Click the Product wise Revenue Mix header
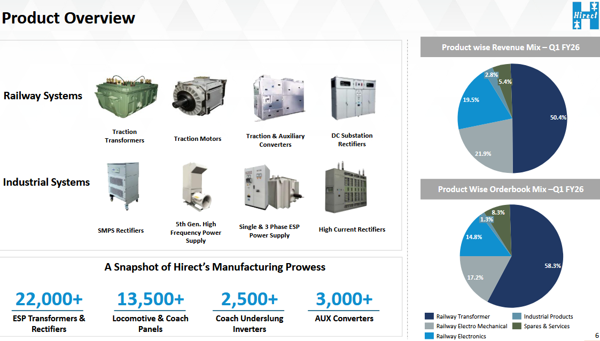This screenshot has width=600, height=341. [x=510, y=47]
